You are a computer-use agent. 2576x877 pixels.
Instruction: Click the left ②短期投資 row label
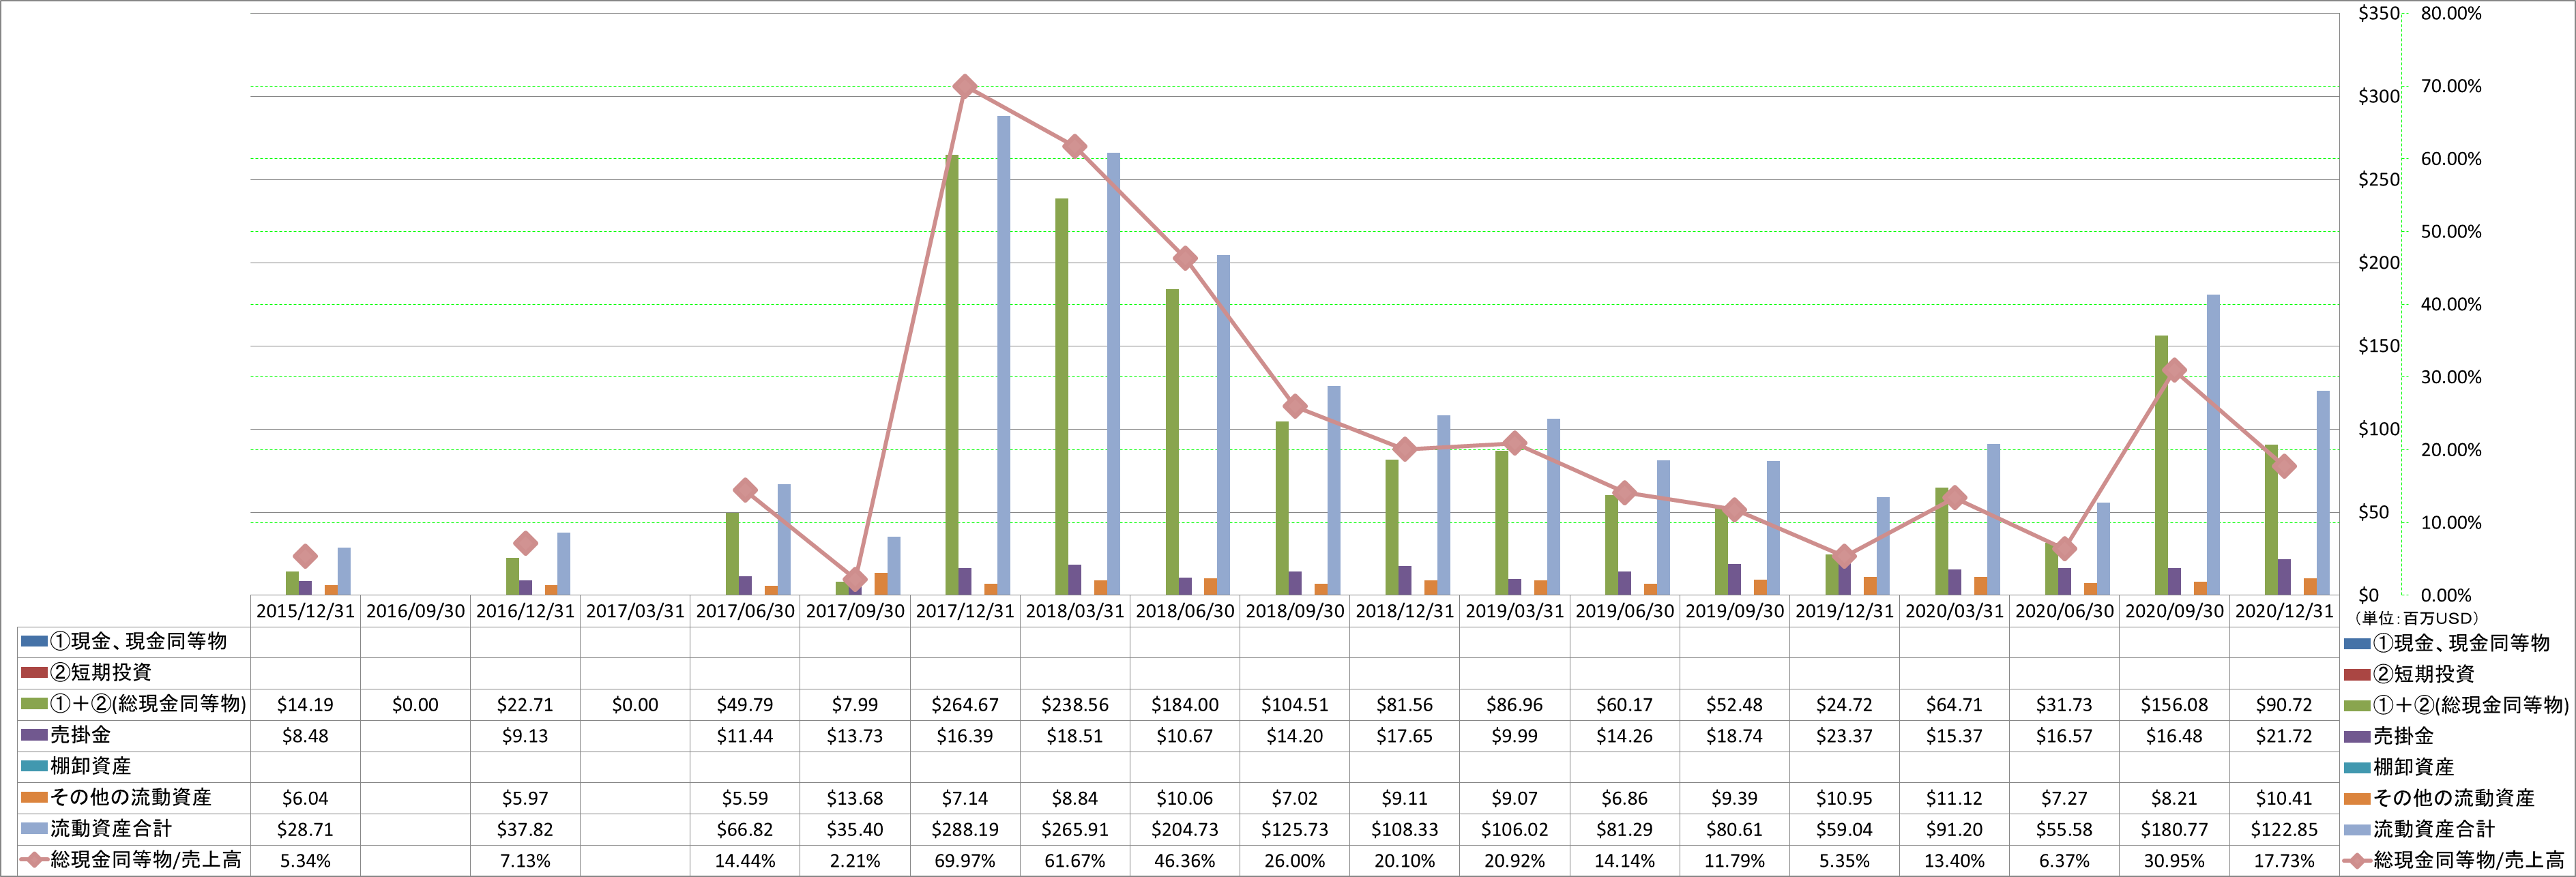100,672
